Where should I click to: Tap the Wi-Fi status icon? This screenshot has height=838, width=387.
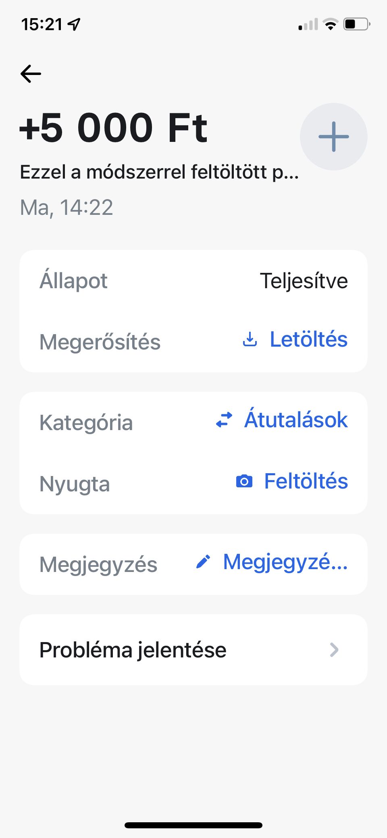[331, 24]
